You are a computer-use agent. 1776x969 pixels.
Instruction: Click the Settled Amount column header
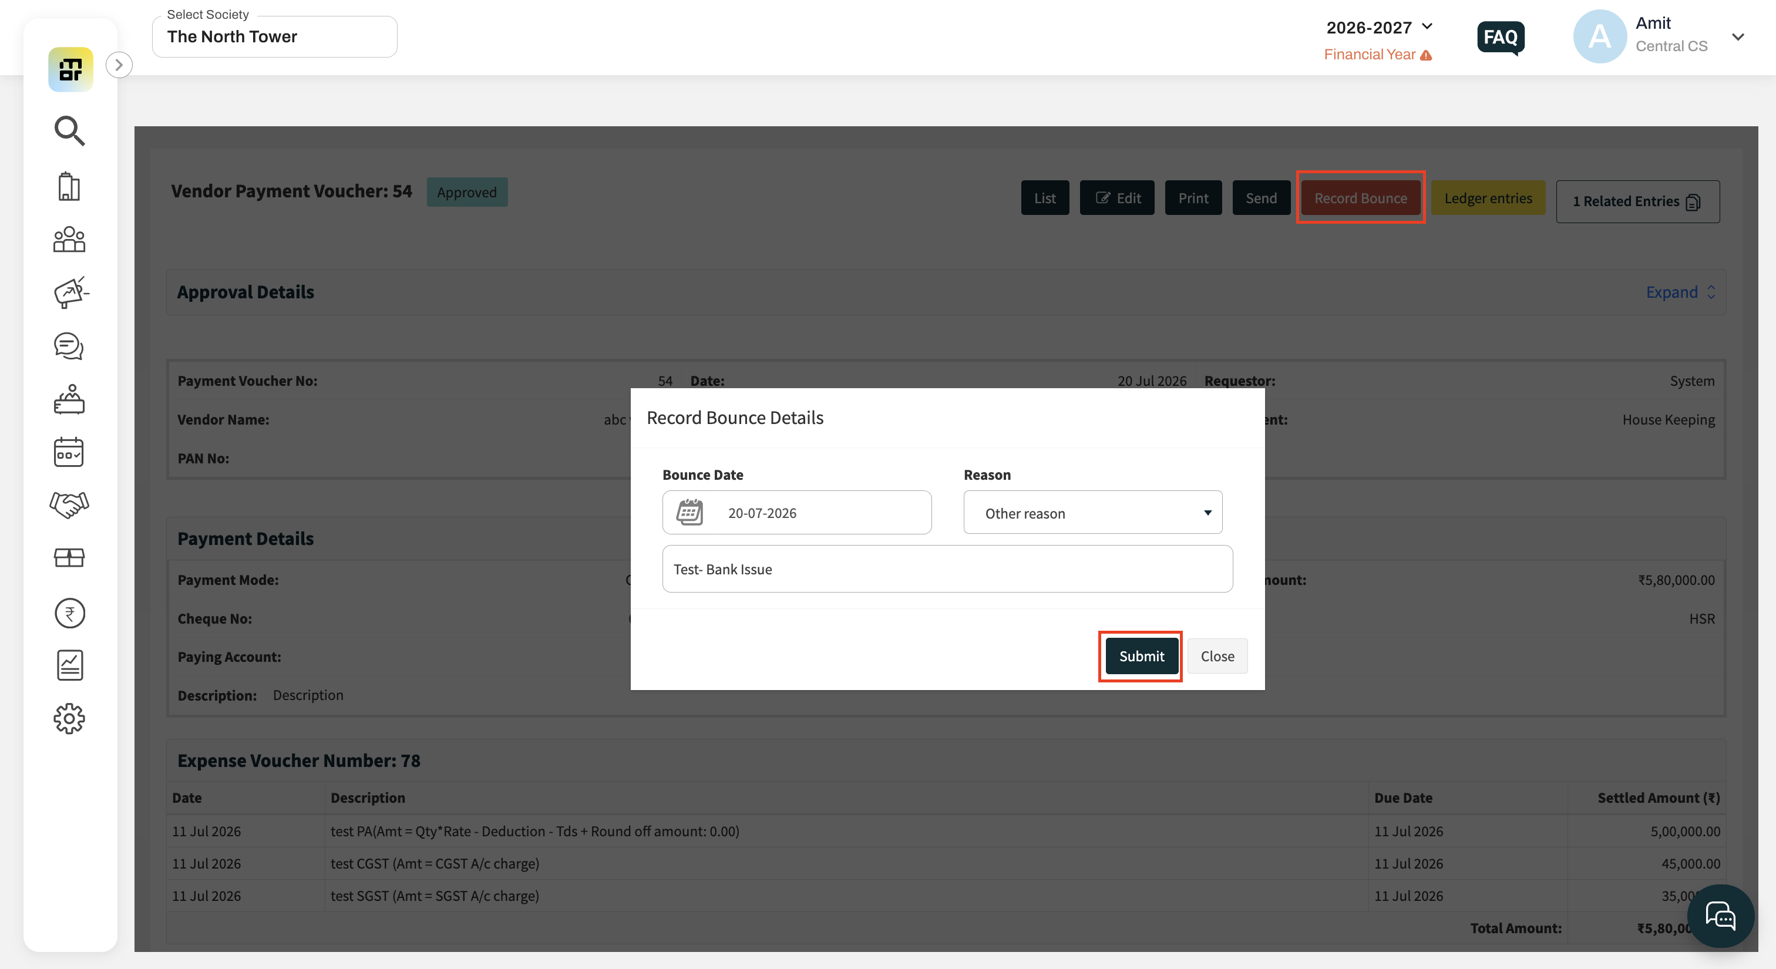coord(1658,798)
